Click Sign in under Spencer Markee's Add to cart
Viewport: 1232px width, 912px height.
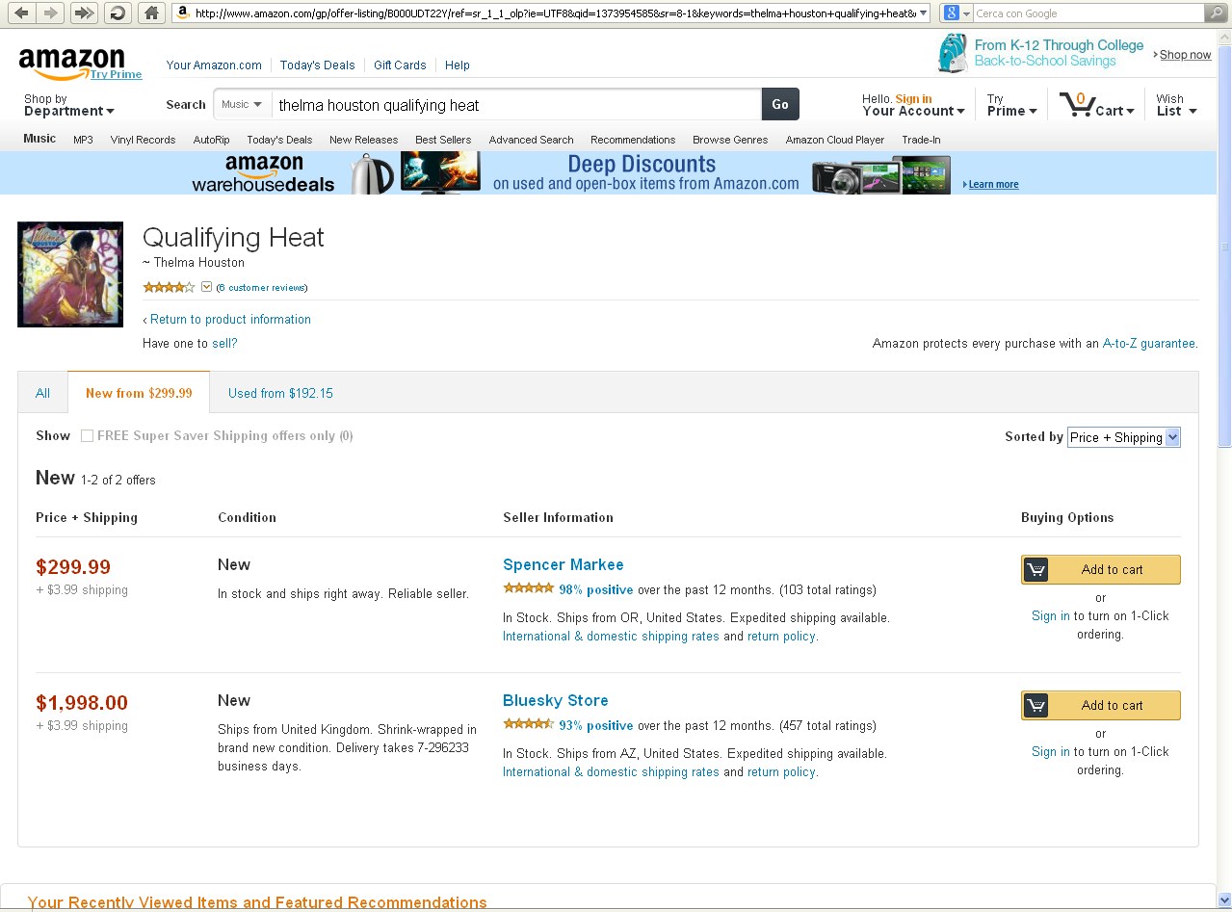click(1050, 615)
